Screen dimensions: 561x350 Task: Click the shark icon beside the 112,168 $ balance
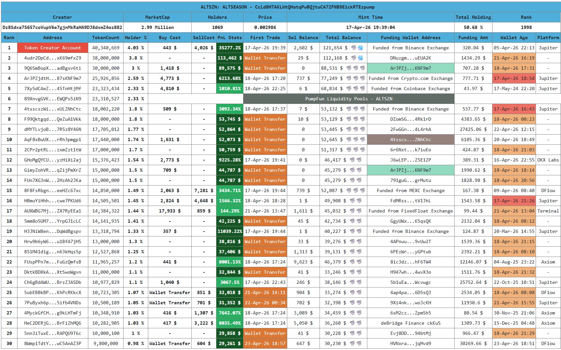[x=353, y=58]
